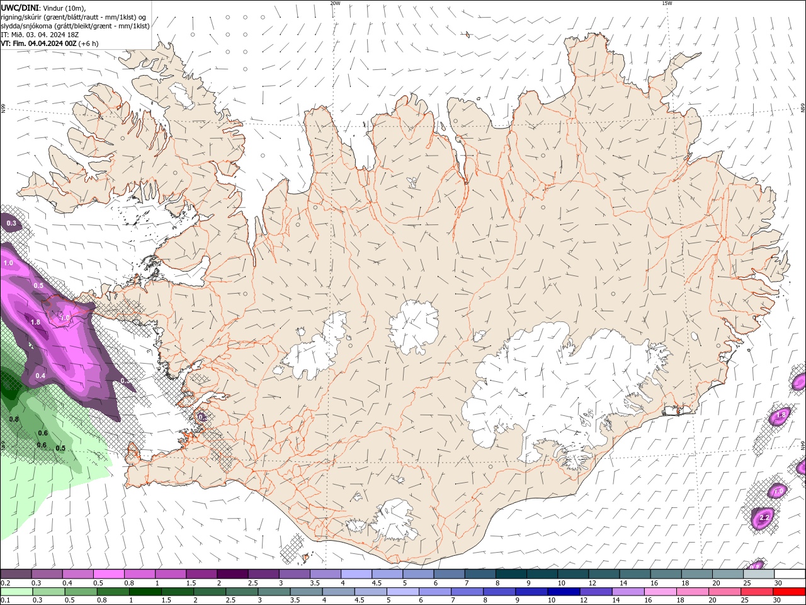Click the 'UWC/DINI: Vindur (10m)' title text
This screenshot has height=605, width=806.
click(43, 8)
